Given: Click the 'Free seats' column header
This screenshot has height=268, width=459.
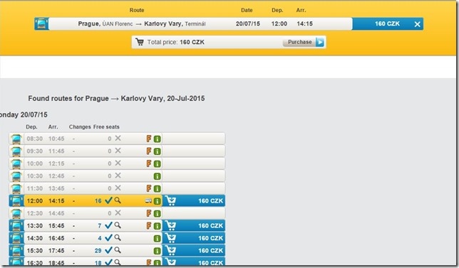Looking at the screenshot, I should click(x=106, y=127).
